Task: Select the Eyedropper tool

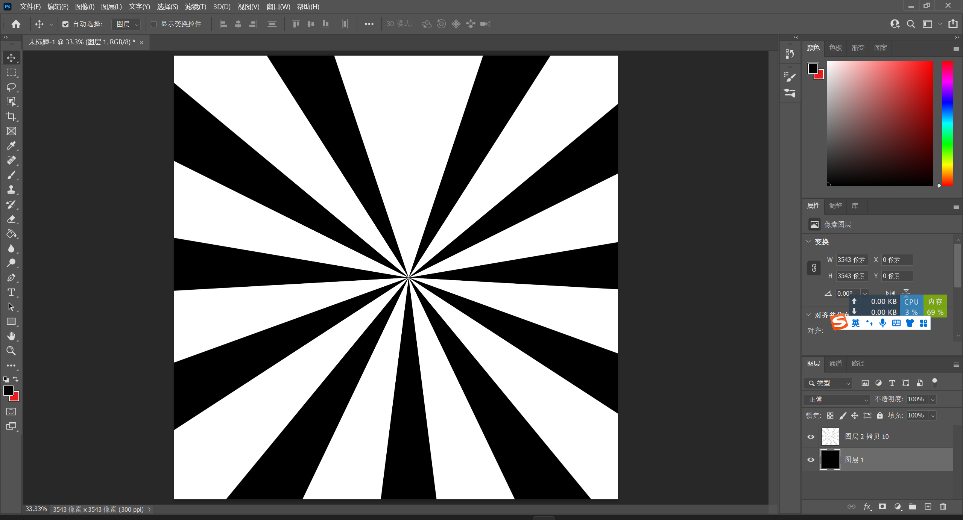Action: point(11,146)
